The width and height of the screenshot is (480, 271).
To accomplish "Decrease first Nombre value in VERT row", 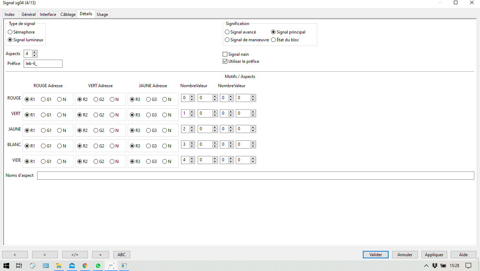I will (192, 115).
